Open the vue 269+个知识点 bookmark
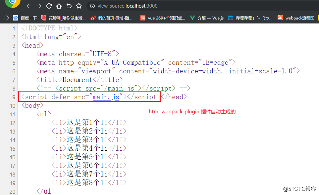The width and height of the screenshot is (319, 195). (163, 18)
